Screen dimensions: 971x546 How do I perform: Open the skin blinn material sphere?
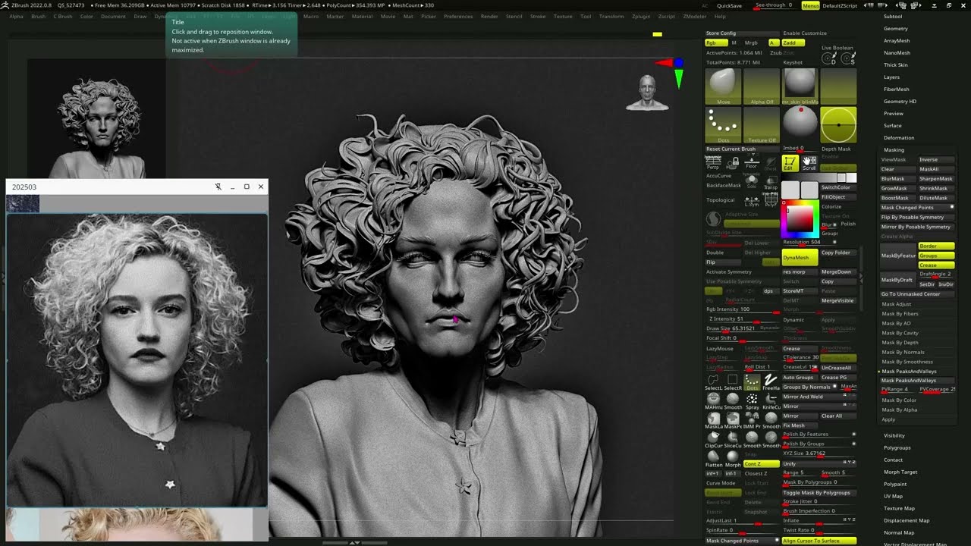[800, 86]
